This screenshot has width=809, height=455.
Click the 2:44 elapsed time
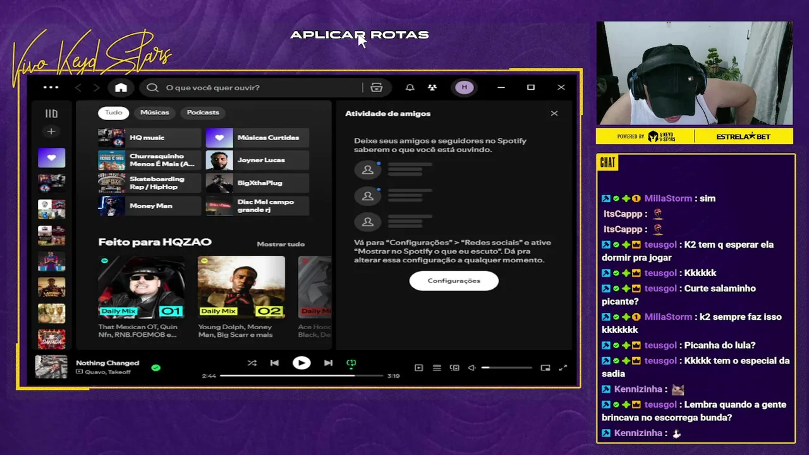coord(209,376)
